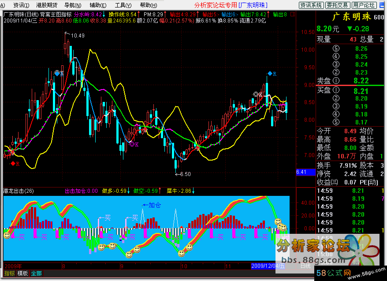Click the 净资 2.42 value
The image size is (387, 281).
pos(350,174)
